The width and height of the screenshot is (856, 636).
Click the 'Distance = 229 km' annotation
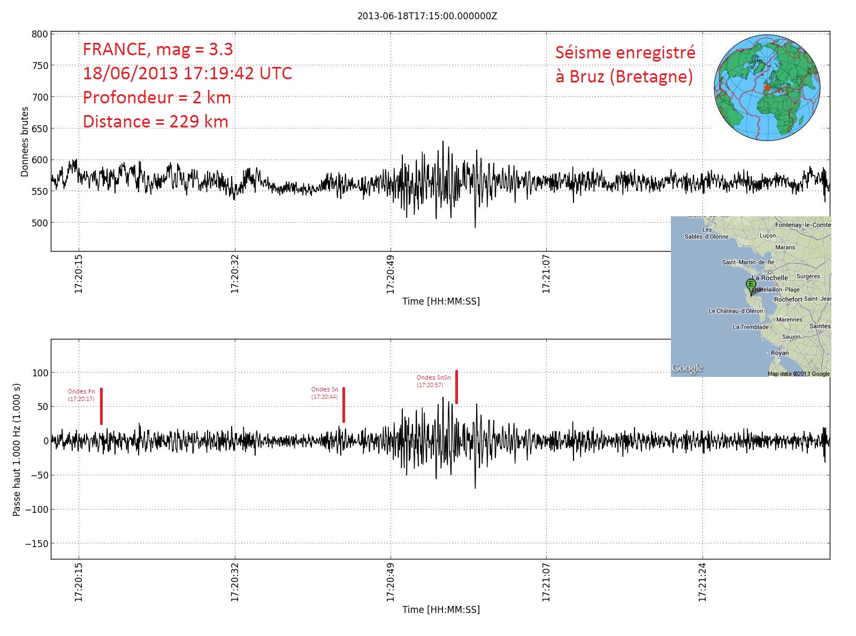point(155,122)
